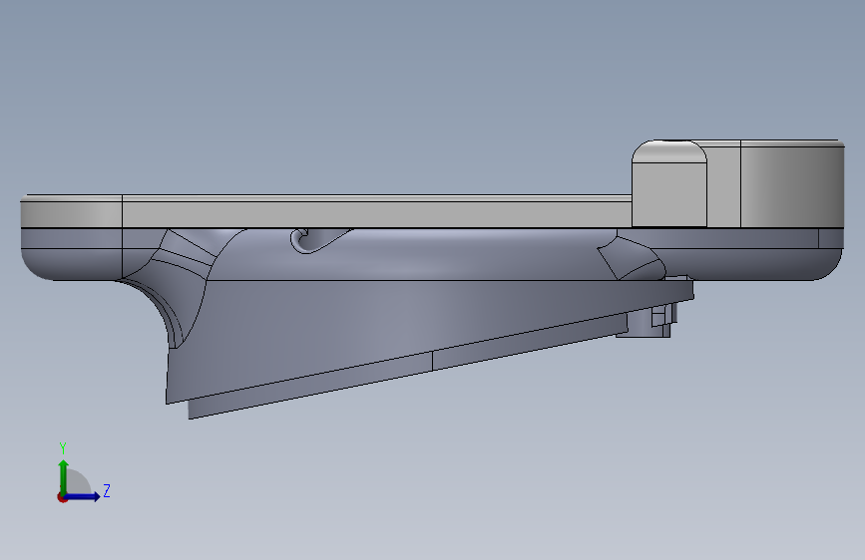This screenshot has width=865, height=560.
Task: Select the swirl-shaped cutout on the model
Action: pos(320,241)
